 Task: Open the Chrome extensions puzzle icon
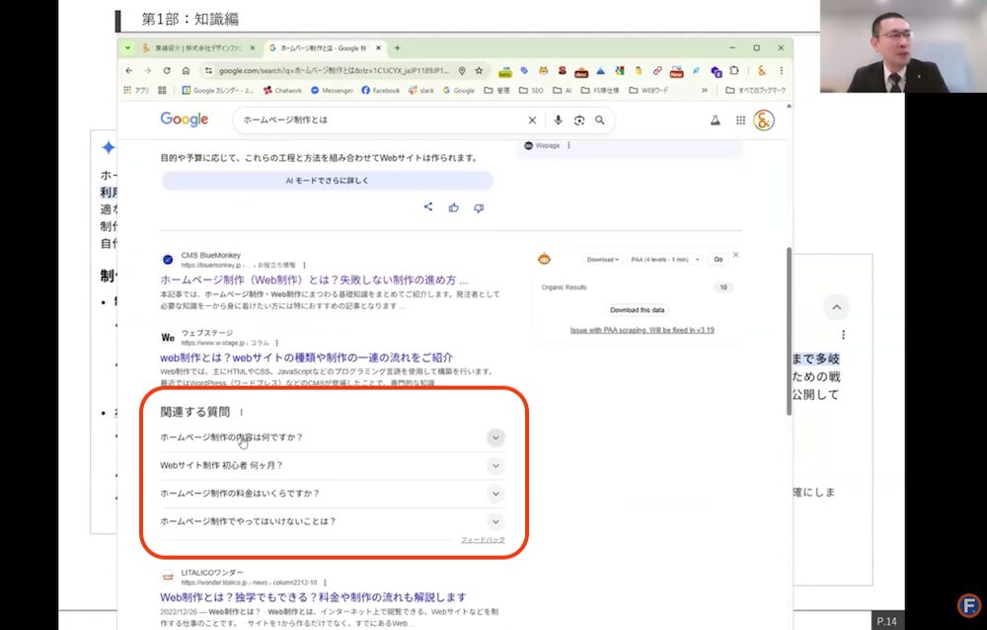(735, 72)
